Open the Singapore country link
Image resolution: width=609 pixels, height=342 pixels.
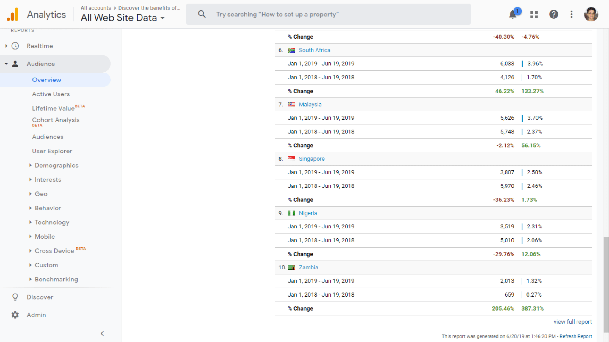(x=312, y=159)
